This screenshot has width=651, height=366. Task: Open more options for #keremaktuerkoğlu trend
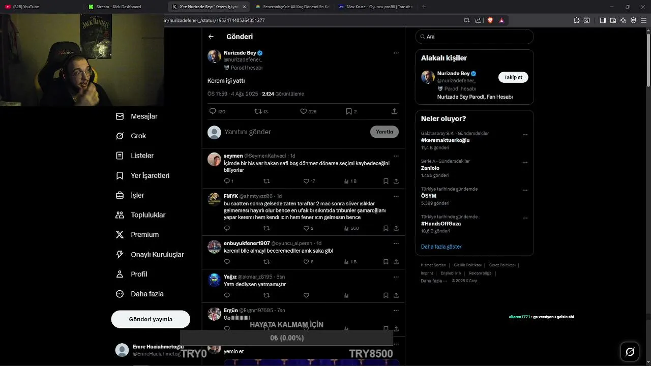pyautogui.click(x=525, y=135)
